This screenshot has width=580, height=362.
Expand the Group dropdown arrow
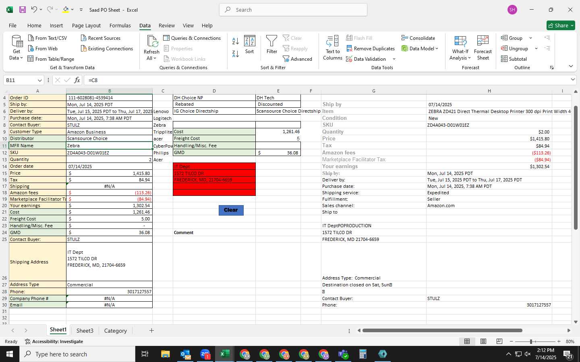click(530, 38)
